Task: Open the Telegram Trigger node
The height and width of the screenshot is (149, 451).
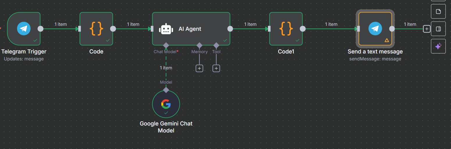Action: [x=24, y=29]
